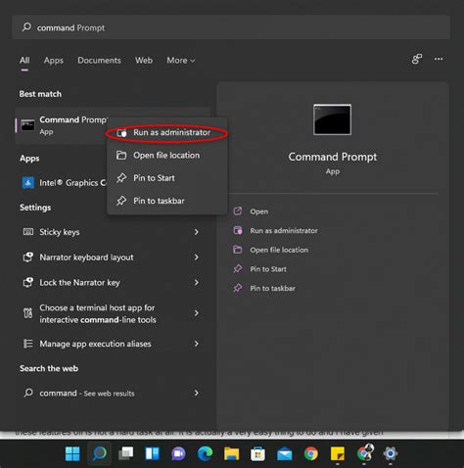This screenshot has width=464, height=468.
Task: Switch to the Apps filter tab
Action: 54,61
